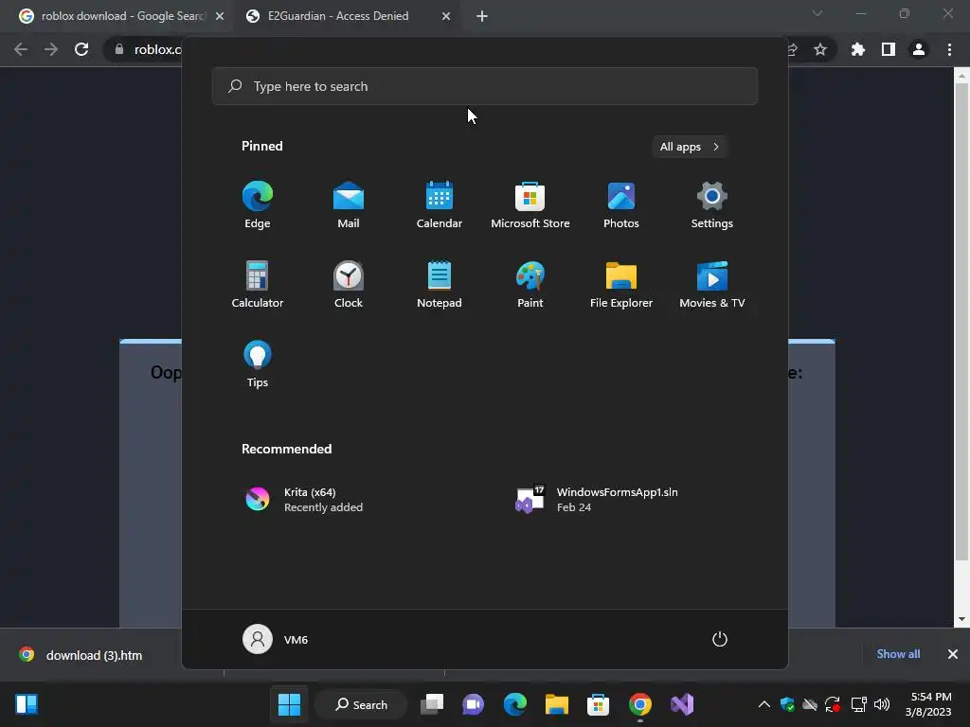Screen dimensions: 970x727
Task: Click the Chrome page vertical scrollbar
Action: [x=961, y=322]
